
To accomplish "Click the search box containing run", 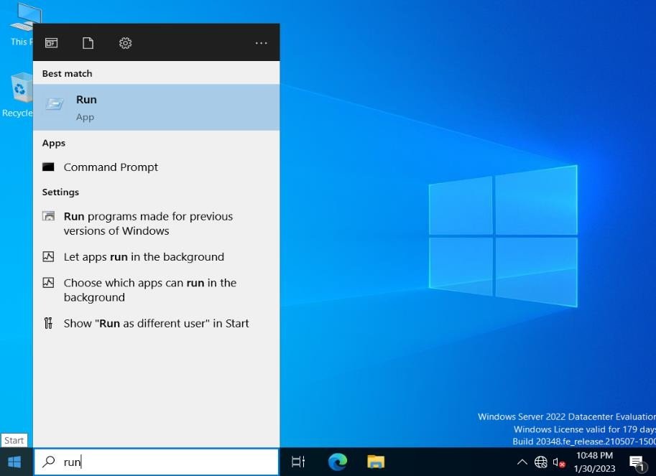I will point(156,462).
